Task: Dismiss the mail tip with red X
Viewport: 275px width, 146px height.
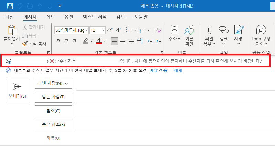Action: pos(52,61)
